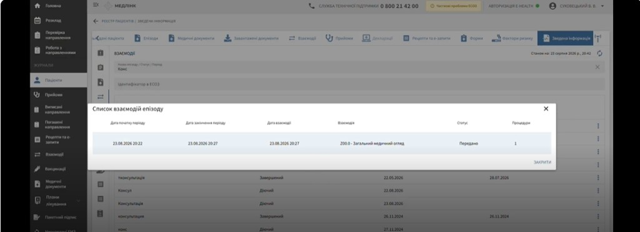Screen dimensions: 640x232
Task: Click ЗАКРИТИ button in the dialog
Action: [542, 162]
